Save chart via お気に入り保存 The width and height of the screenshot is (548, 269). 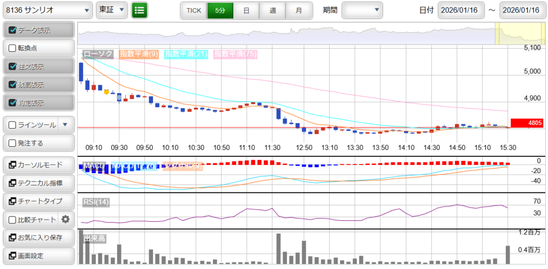point(37,237)
